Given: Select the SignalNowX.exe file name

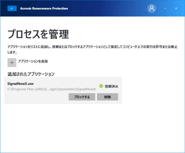Looking at the screenshot, I should [20, 84].
